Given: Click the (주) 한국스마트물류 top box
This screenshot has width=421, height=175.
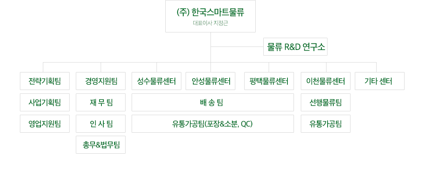Looking at the screenshot, I should click(210, 29).
